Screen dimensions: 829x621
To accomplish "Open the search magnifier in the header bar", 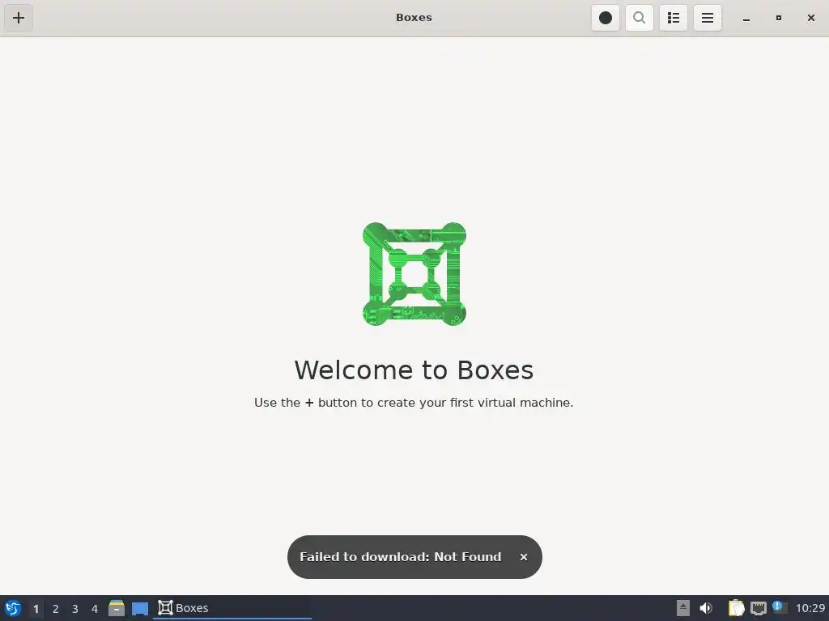I will click(640, 18).
